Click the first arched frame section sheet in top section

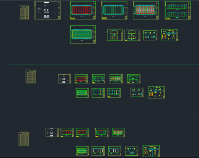pyautogui.click(x=115, y=35)
